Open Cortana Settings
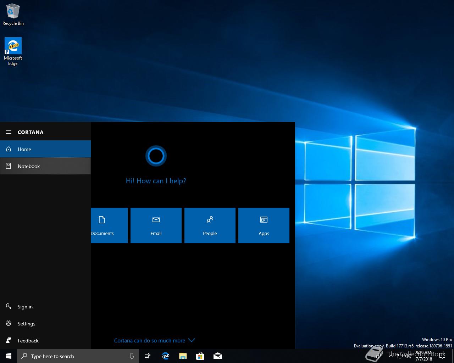The width and height of the screenshot is (454, 363). point(45,324)
